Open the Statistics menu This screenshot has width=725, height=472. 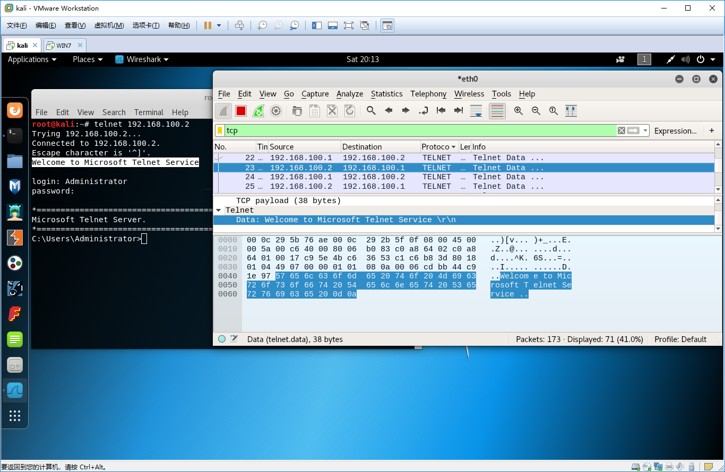click(x=386, y=94)
